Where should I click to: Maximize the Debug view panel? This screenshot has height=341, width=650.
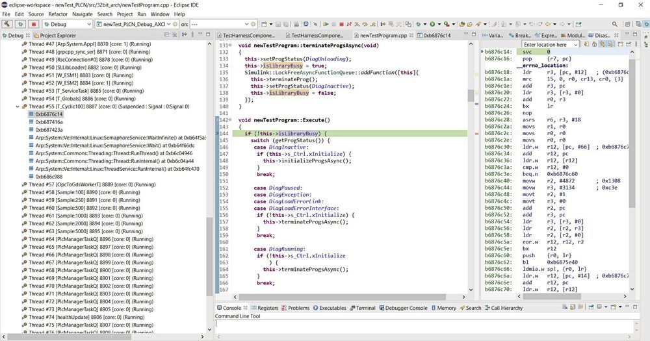(209, 35)
